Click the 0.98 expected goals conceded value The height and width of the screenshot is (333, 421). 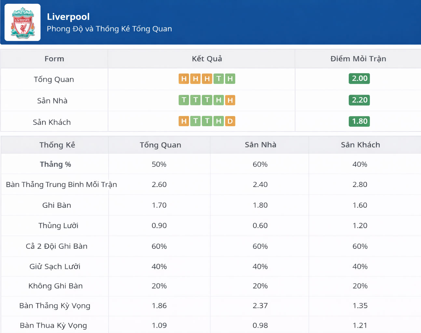click(x=260, y=326)
